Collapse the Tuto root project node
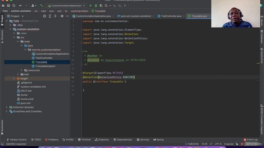 (x=7, y=21)
